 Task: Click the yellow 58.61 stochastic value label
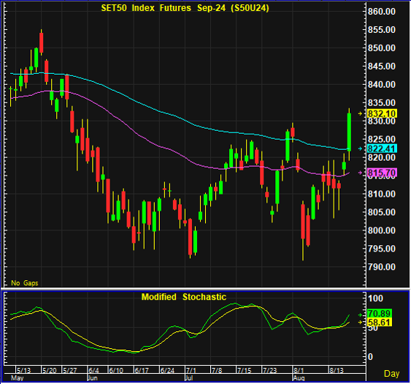pos(380,322)
